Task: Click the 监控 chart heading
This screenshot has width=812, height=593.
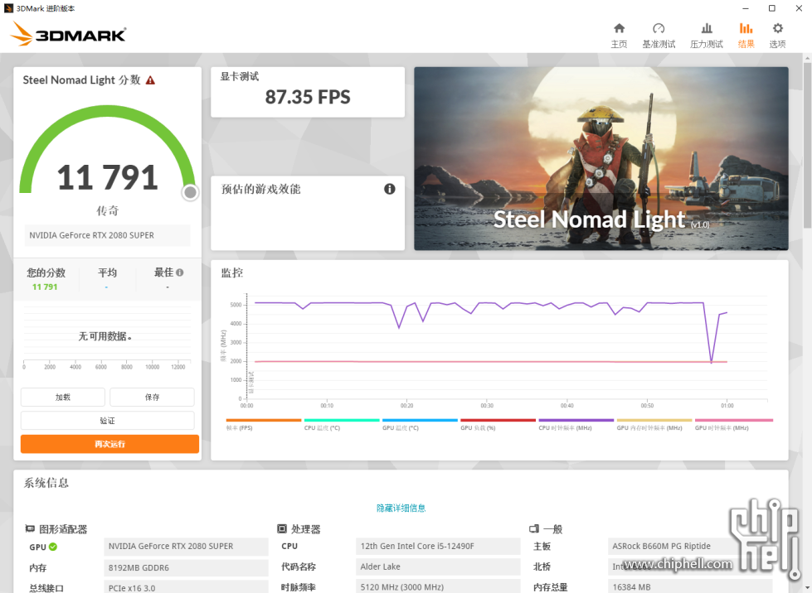Action: pos(231,272)
